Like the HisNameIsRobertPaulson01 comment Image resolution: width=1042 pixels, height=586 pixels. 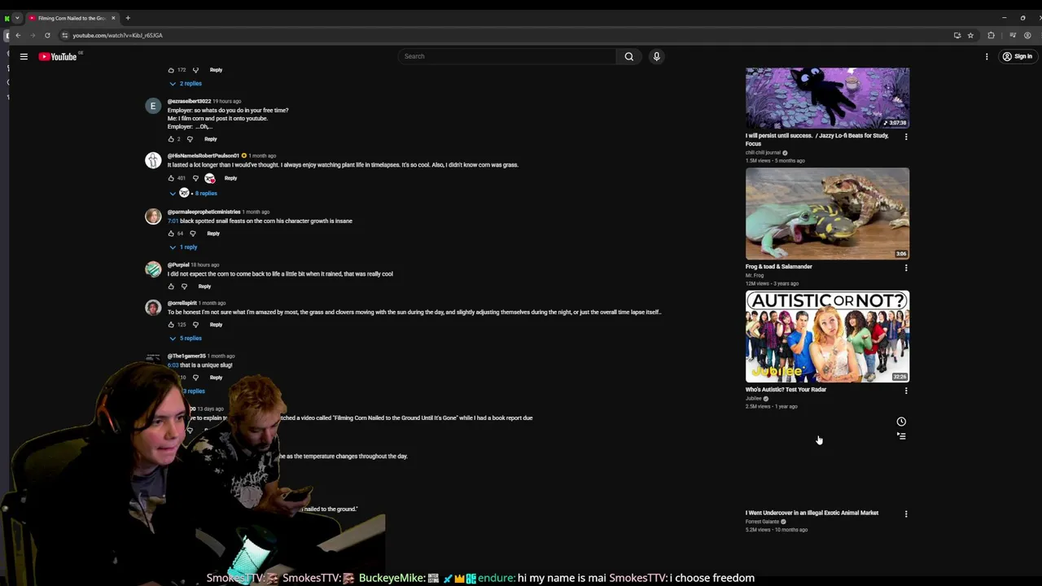pos(171,178)
